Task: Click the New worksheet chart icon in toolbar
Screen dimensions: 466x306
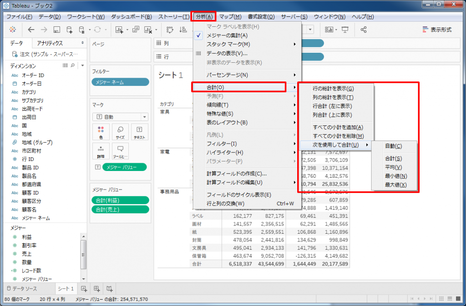Action: (120, 30)
